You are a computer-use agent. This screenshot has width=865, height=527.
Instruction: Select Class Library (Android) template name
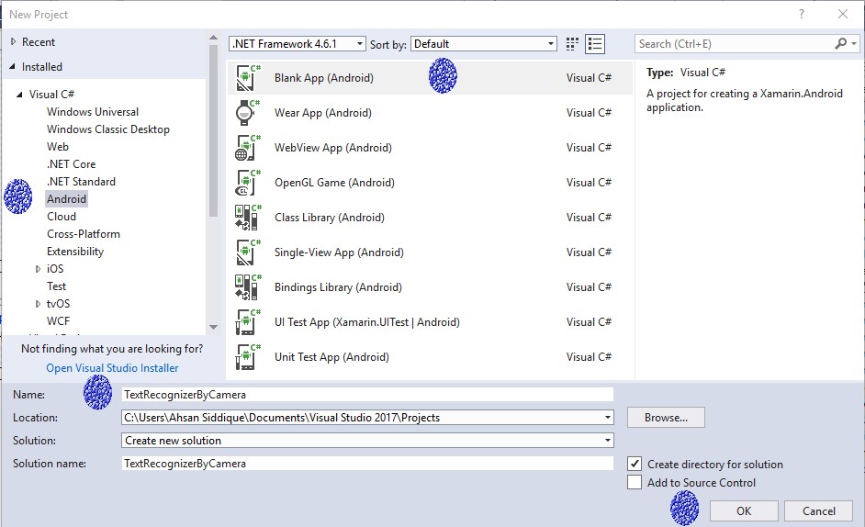[330, 218]
